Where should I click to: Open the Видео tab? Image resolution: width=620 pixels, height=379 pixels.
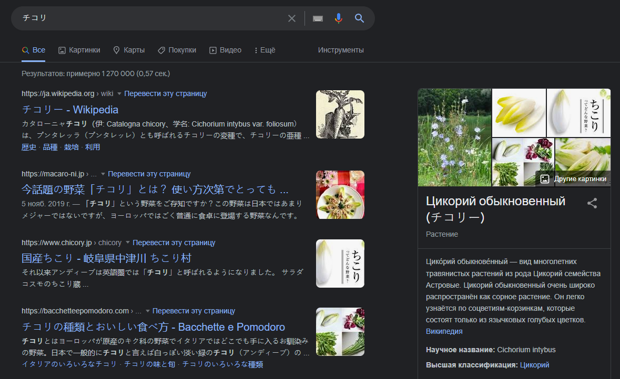[225, 50]
